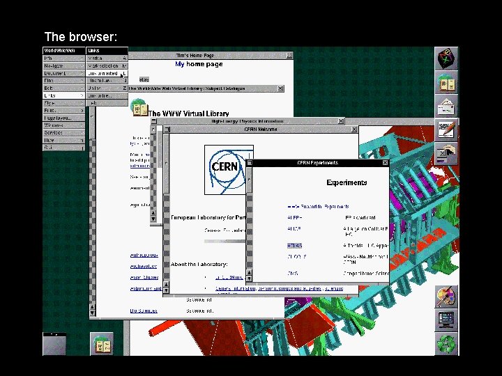Expand the Navigate submenu

click(x=63, y=66)
